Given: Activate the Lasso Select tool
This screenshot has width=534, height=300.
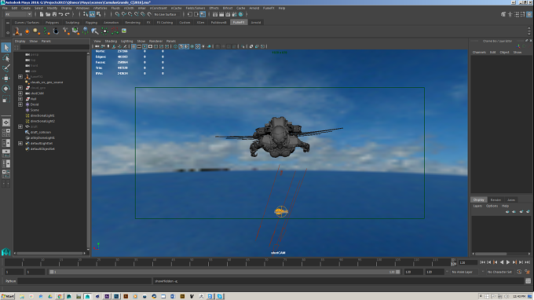Looking at the screenshot, I should pos(5,58).
